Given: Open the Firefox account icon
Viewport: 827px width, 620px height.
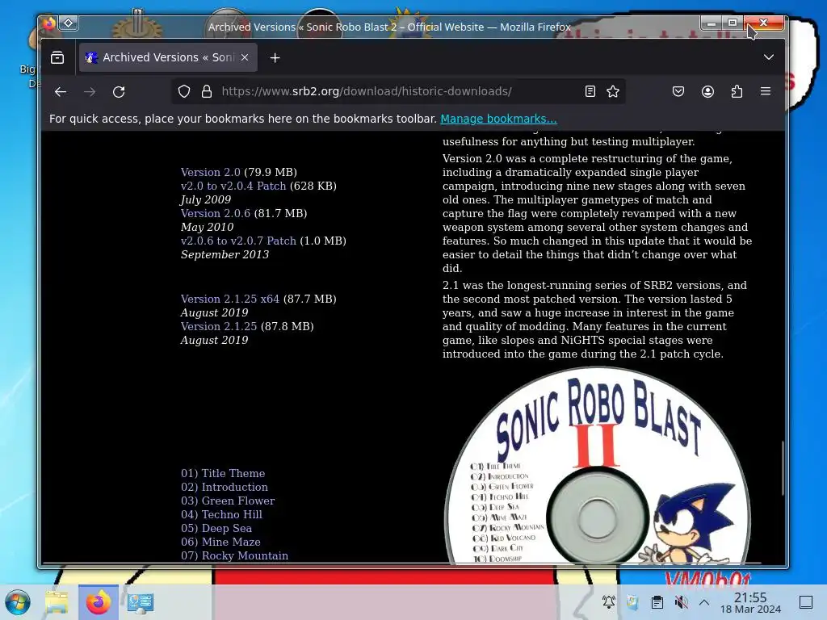Looking at the screenshot, I should 707,92.
